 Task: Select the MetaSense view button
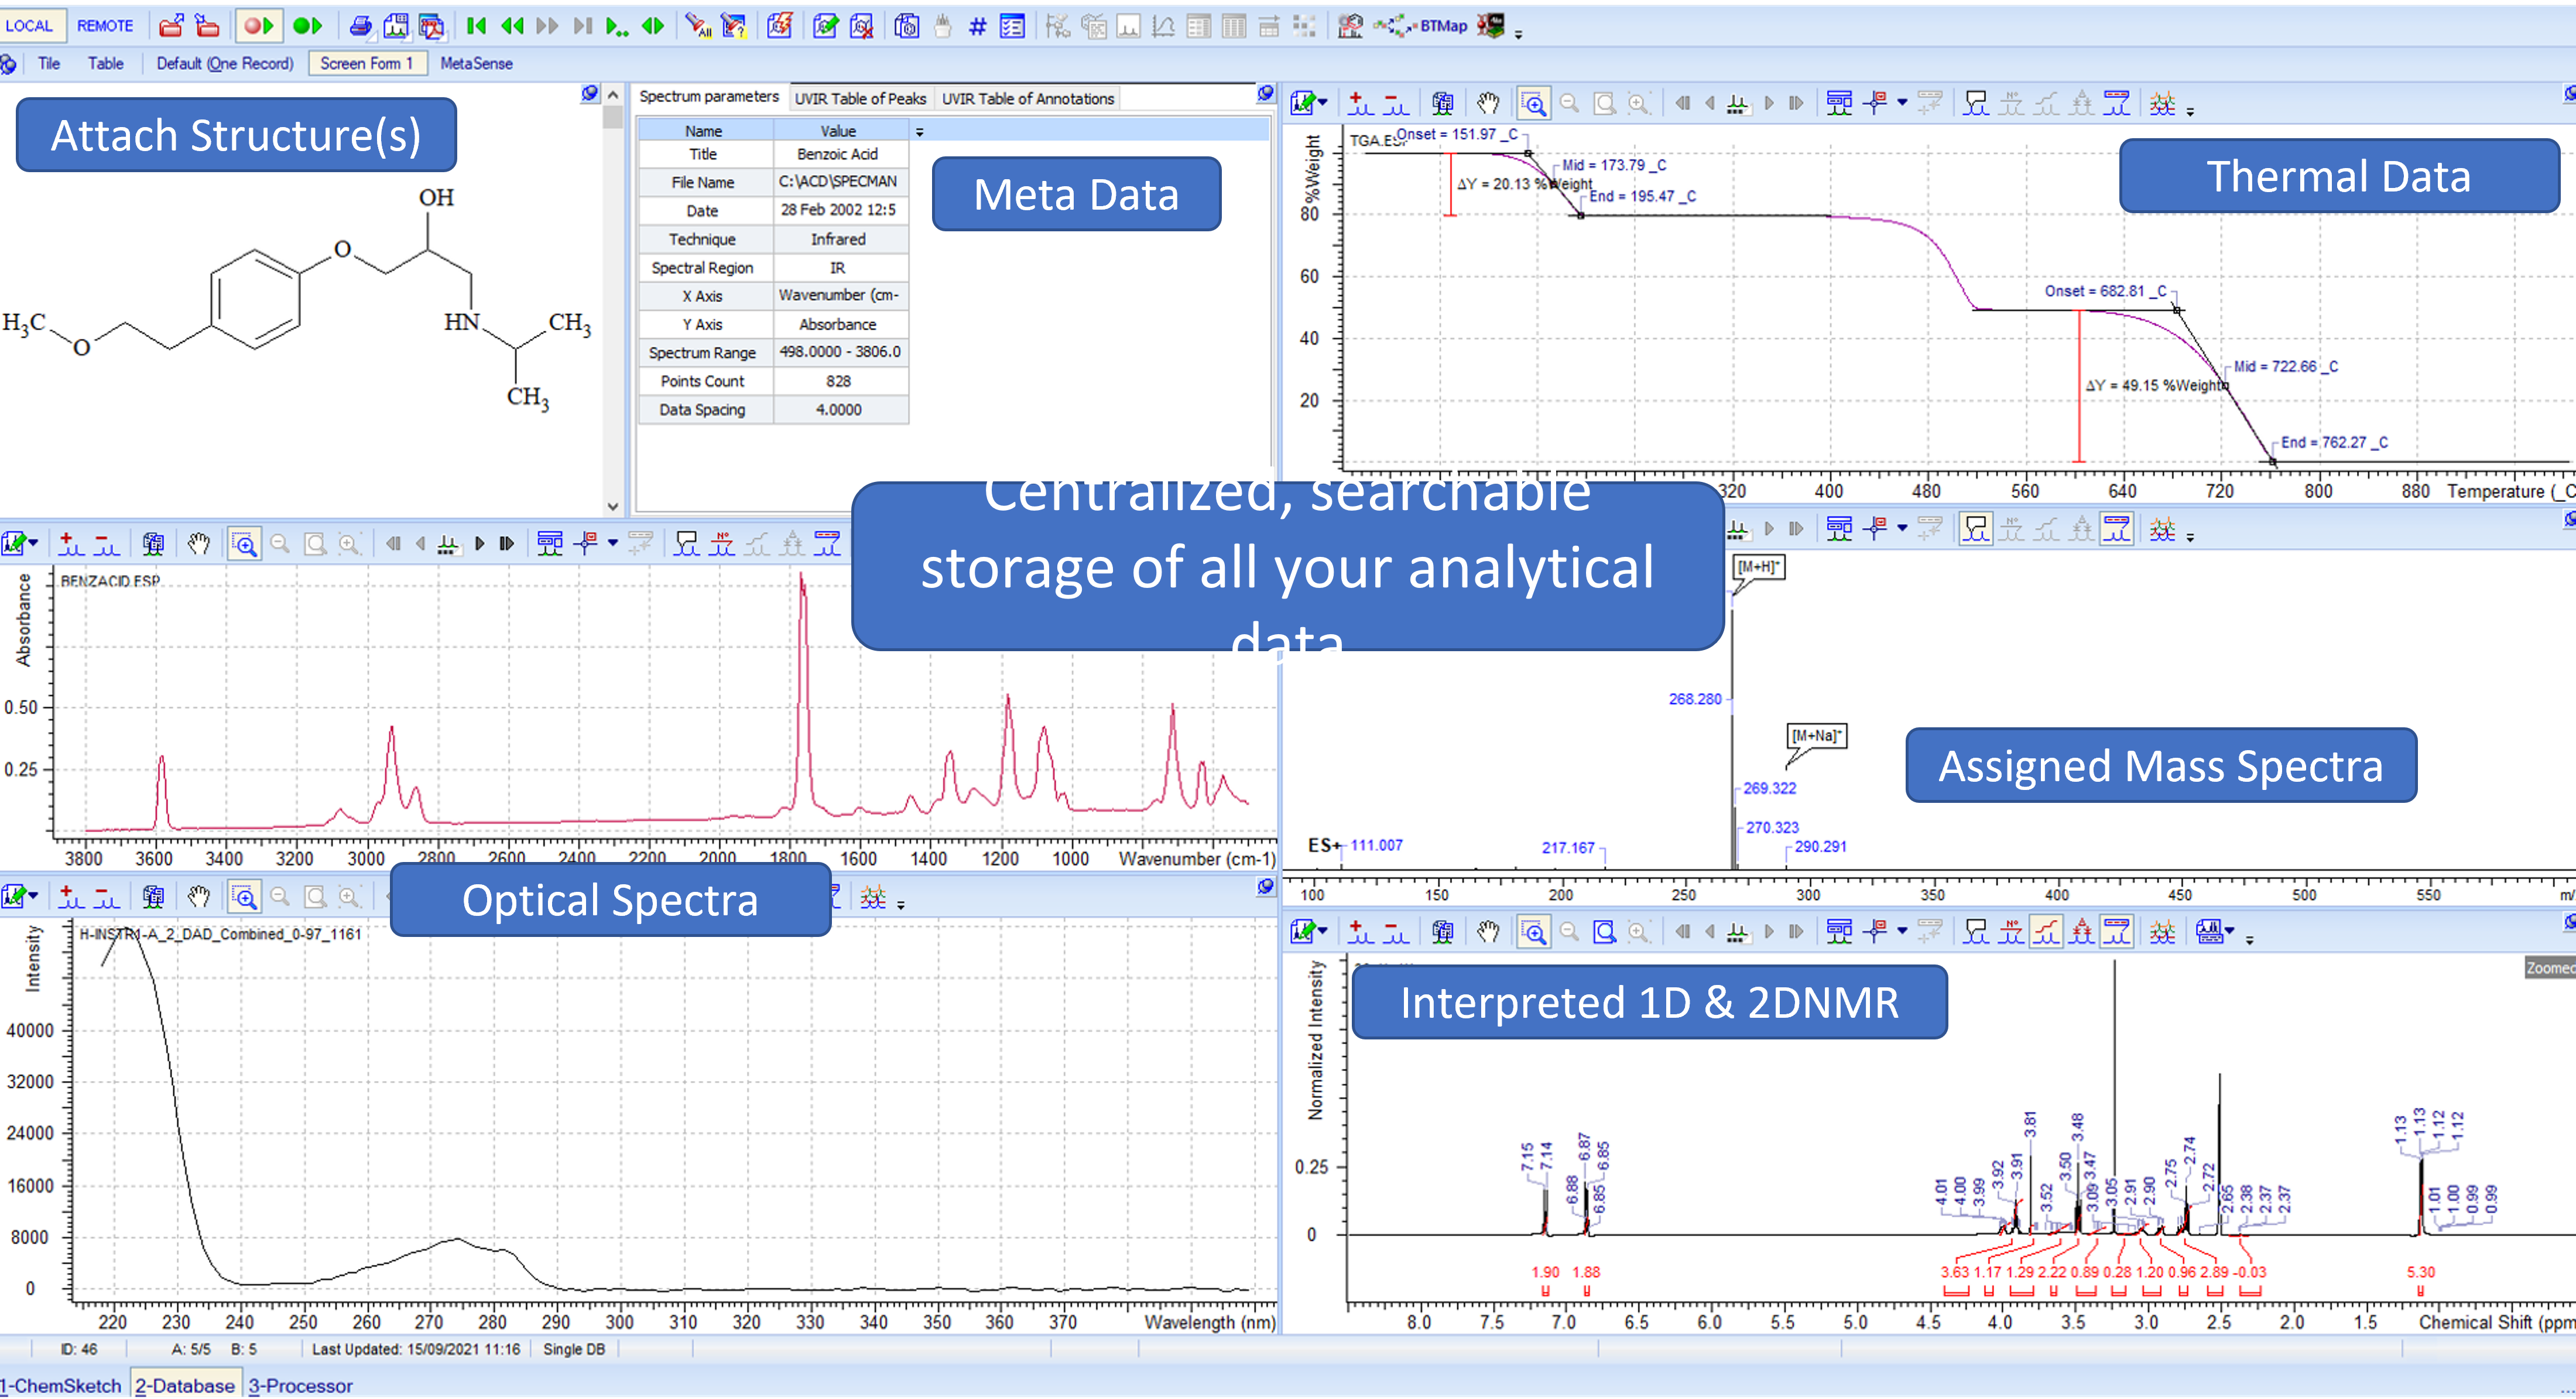pos(476,63)
